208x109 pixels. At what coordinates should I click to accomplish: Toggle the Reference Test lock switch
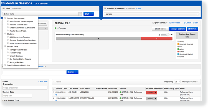coord(165,35)
